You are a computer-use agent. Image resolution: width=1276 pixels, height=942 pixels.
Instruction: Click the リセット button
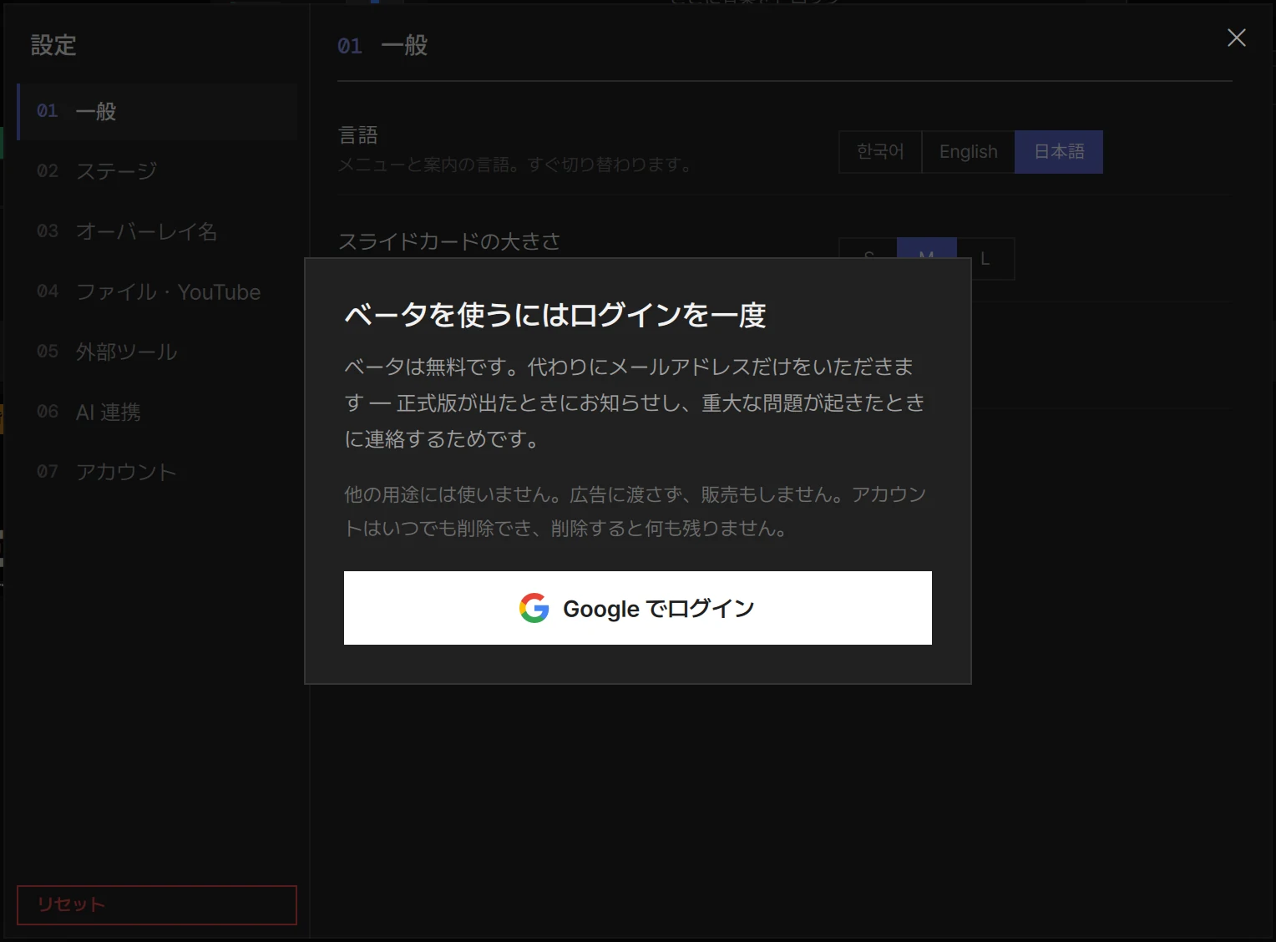point(157,905)
